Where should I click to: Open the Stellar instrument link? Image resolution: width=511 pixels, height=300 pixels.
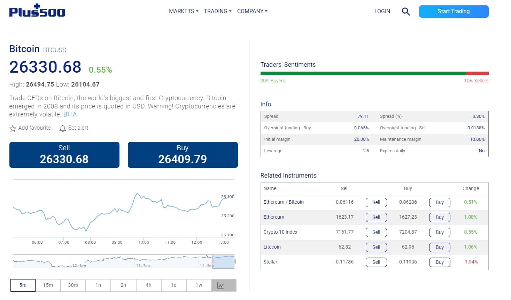pyautogui.click(x=270, y=262)
